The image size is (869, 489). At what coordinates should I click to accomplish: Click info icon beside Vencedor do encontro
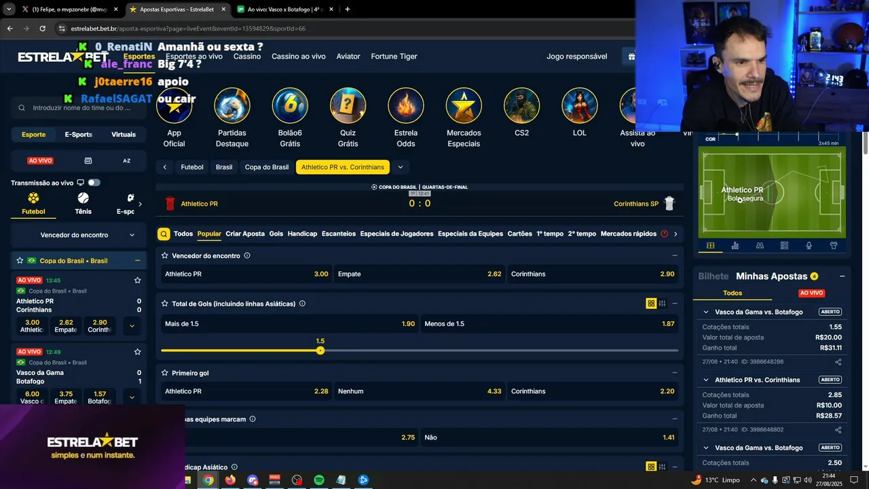[x=247, y=255]
